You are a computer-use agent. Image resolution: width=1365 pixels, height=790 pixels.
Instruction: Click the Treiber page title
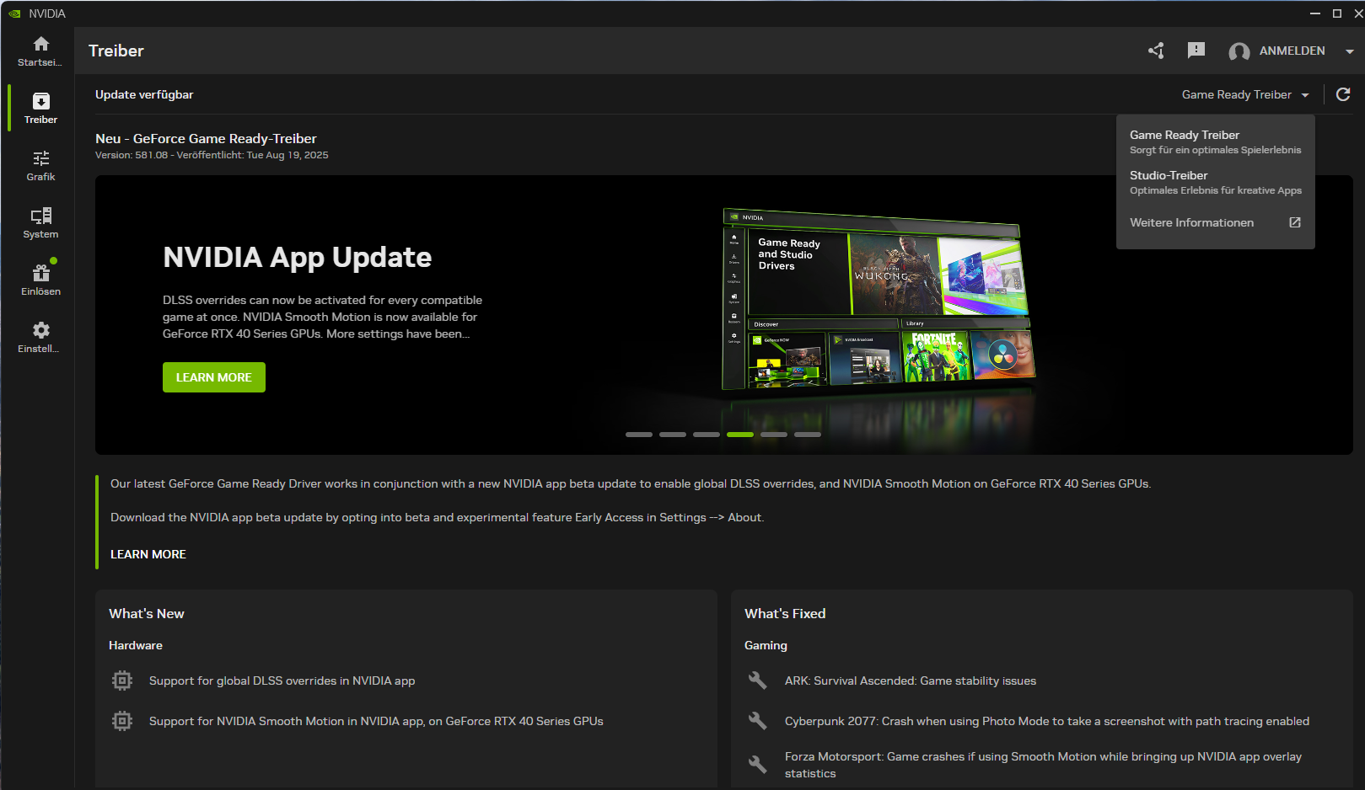point(116,51)
